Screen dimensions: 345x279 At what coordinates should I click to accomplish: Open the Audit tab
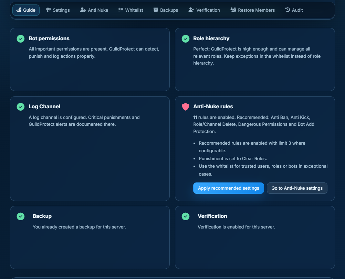click(294, 10)
